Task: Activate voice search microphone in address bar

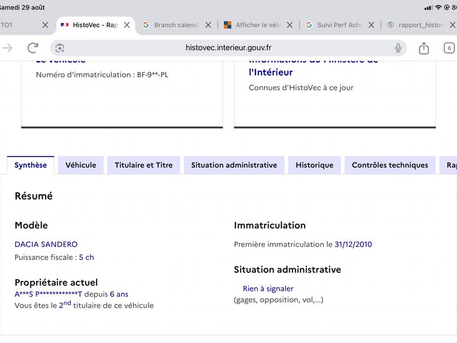Action: coord(398,48)
